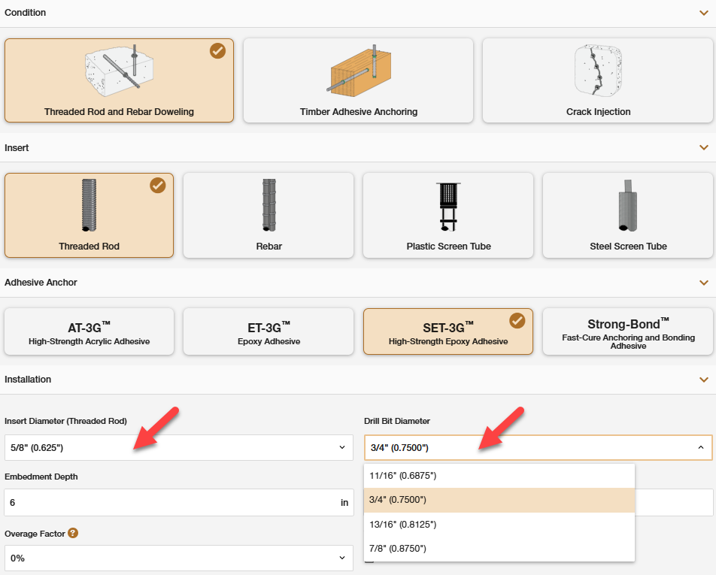This screenshot has height=575, width=716.
Task: Collapse the Condition section
Action: [x=703, y=13]
